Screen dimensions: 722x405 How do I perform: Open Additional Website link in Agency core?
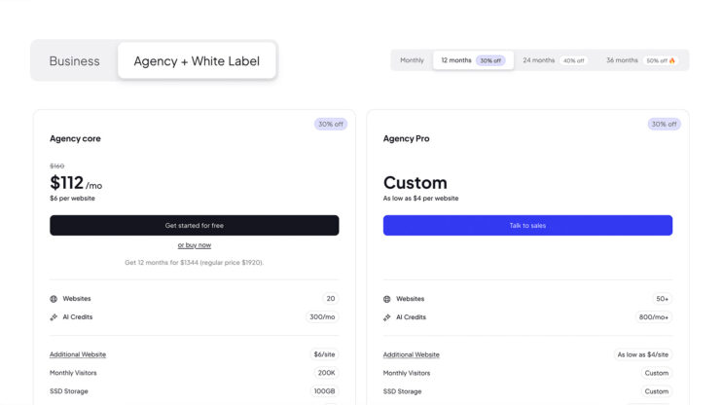click(78, 354)
